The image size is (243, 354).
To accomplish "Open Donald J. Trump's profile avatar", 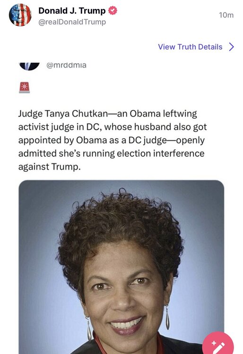I will tap(20, 15).
